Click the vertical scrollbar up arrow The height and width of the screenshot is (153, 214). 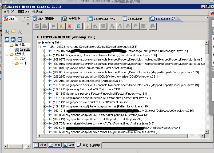(207, 42)
